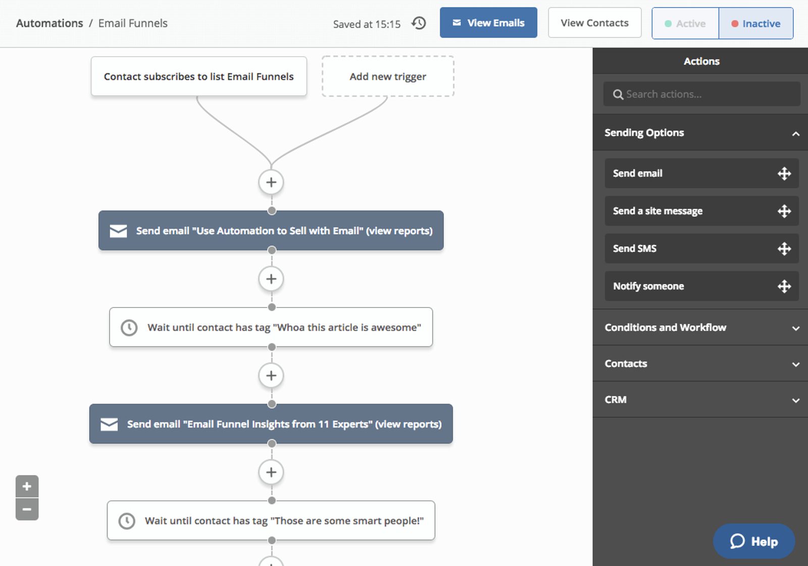Viewport: 808px width, 566px height.
Task: Open the Automations breadcrumb
Action: click(49, 23)
